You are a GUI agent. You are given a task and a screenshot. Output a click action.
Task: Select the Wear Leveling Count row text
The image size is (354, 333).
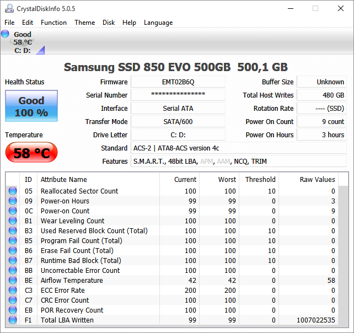[x=72, y=221]
